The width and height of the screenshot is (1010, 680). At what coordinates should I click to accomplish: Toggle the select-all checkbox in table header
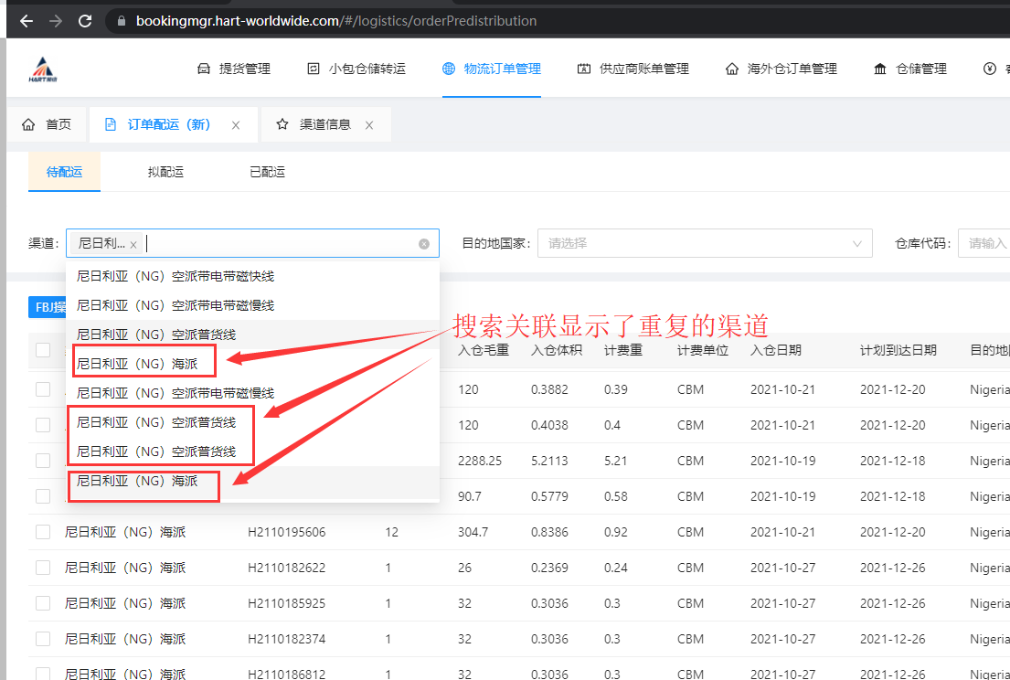43,350
